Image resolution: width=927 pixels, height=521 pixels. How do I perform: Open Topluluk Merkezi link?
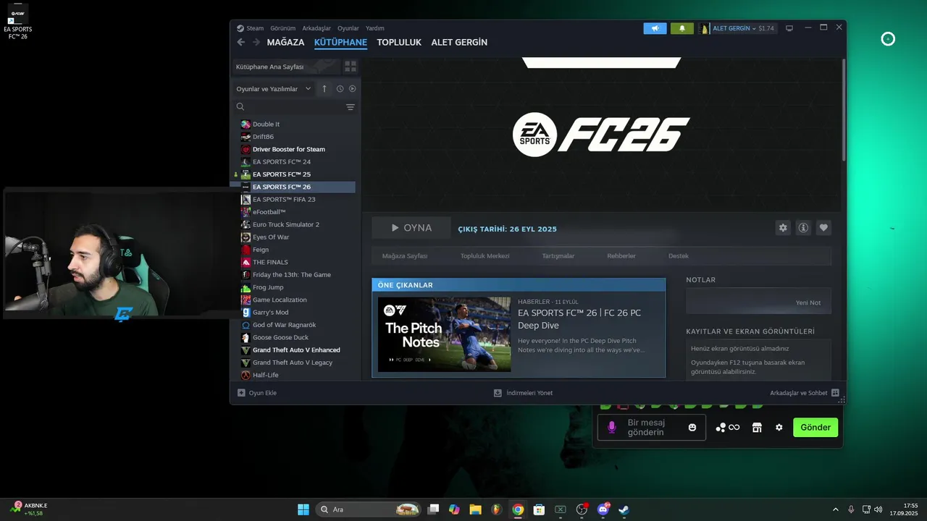tap(485, 256)
